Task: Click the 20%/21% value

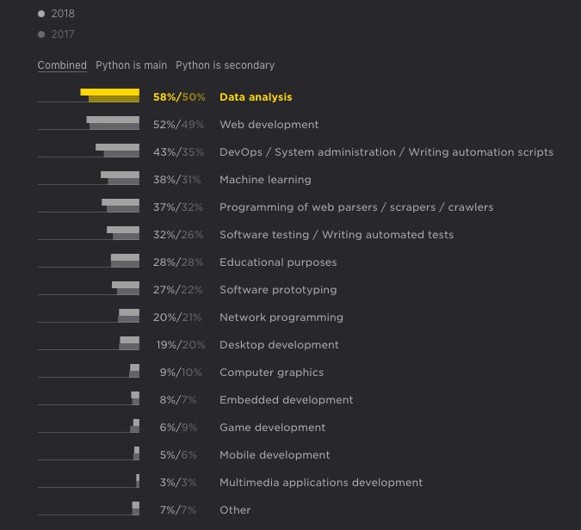Action: coord(177,317)
